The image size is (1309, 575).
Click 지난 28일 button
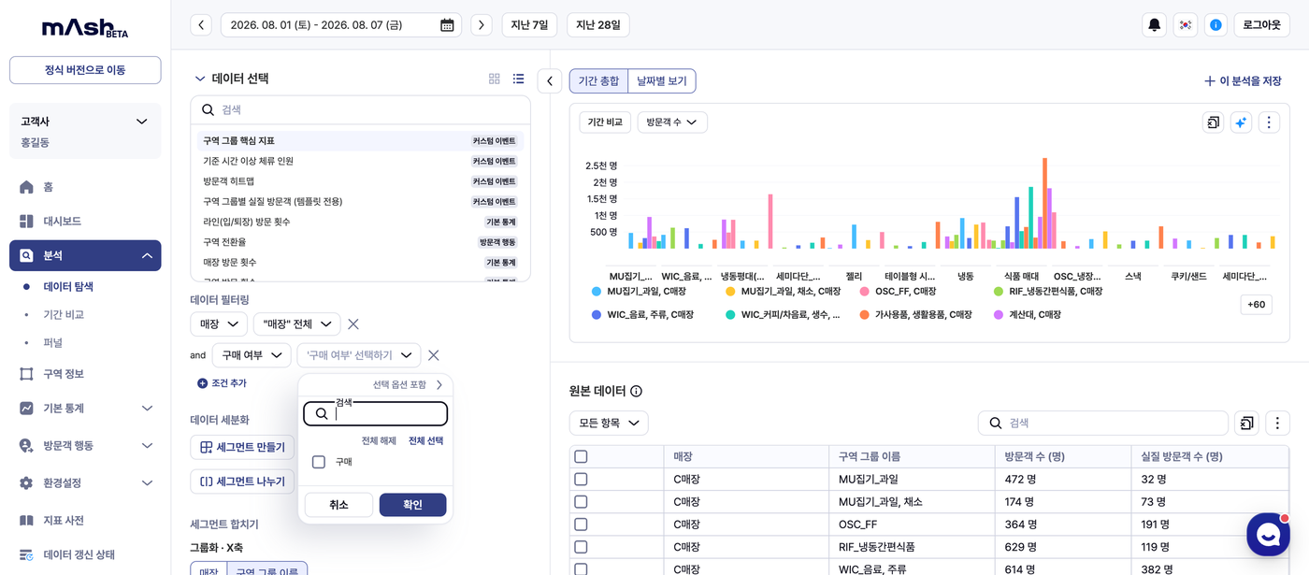598,25
